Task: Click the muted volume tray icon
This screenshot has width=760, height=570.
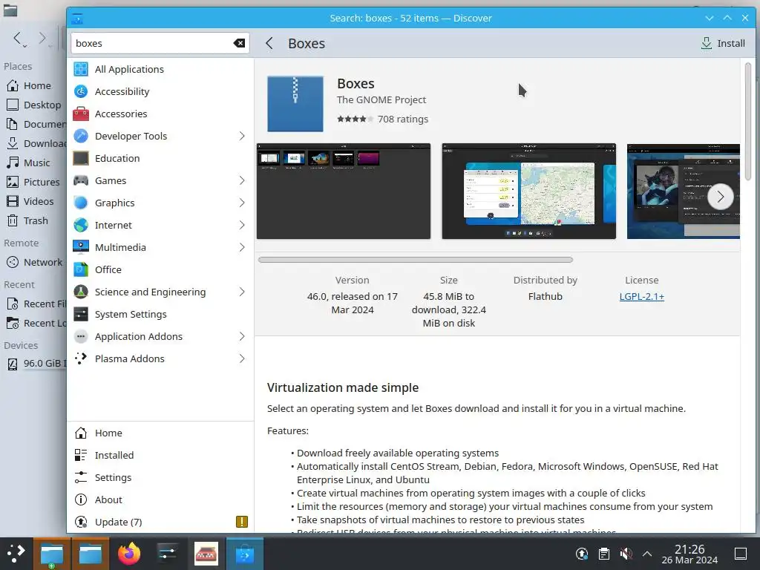Action: [x=625, y=554]
